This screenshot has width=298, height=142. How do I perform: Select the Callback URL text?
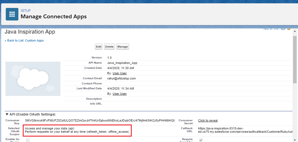point(245,130)
